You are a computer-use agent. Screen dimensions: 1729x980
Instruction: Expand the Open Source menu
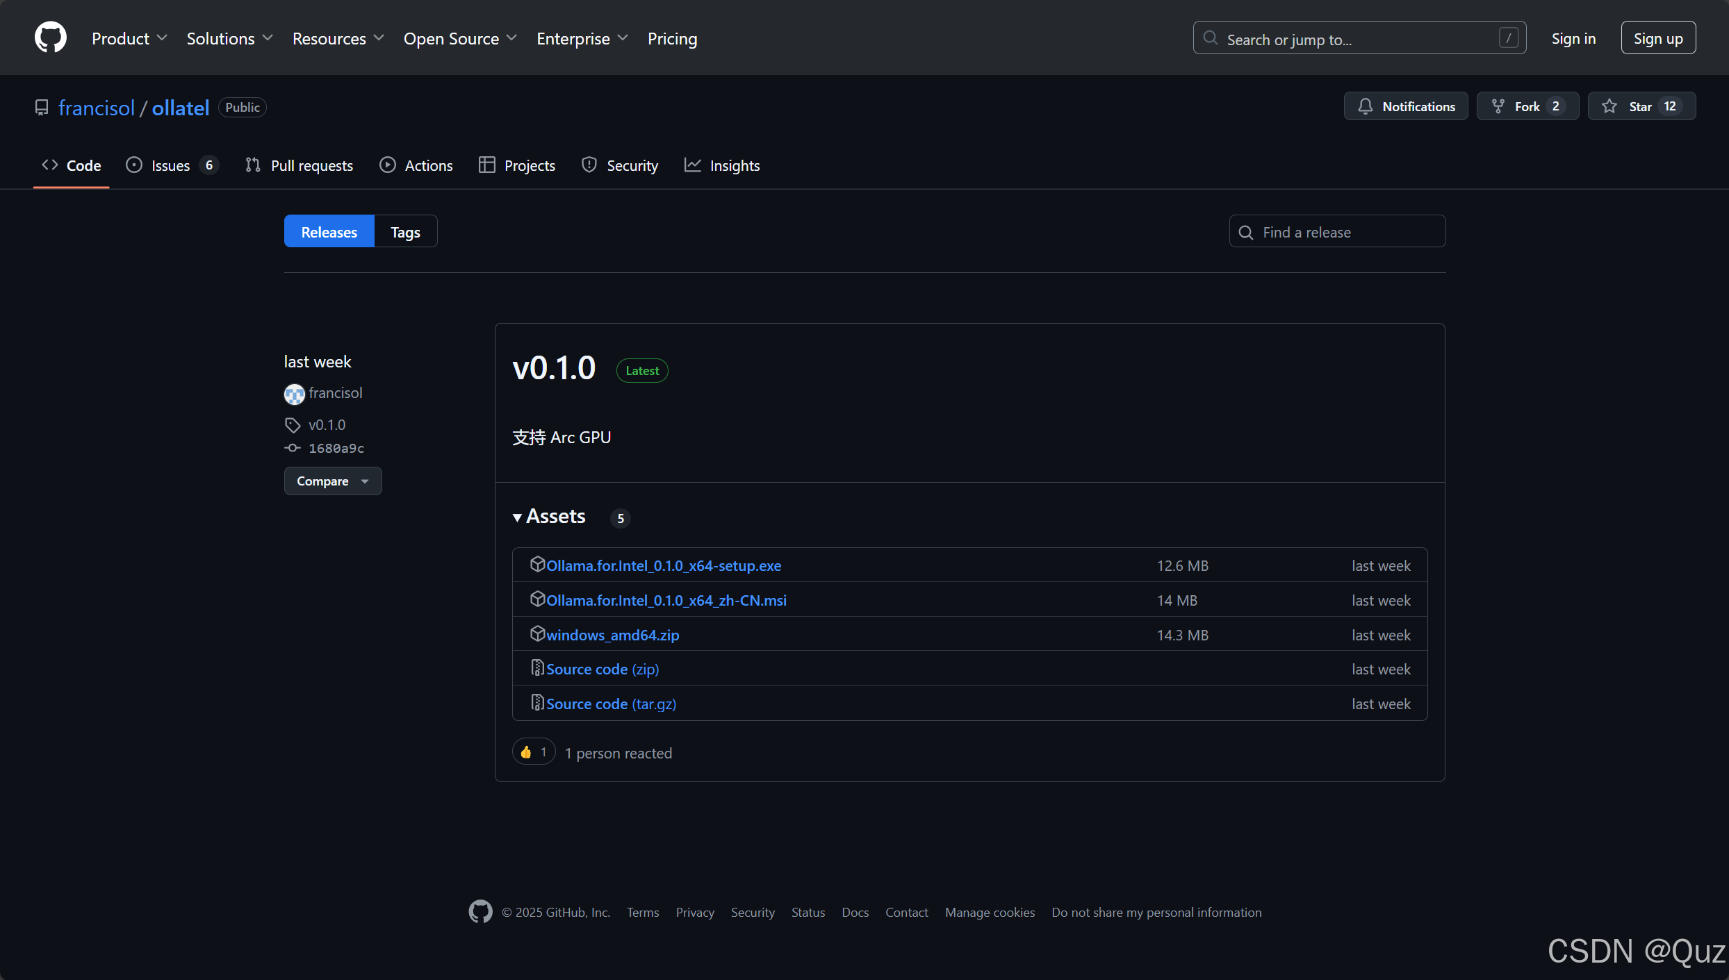point(460,39)
